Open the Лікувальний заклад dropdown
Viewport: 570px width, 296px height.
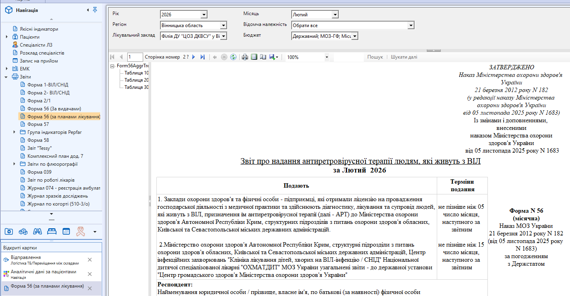(223, 36)
